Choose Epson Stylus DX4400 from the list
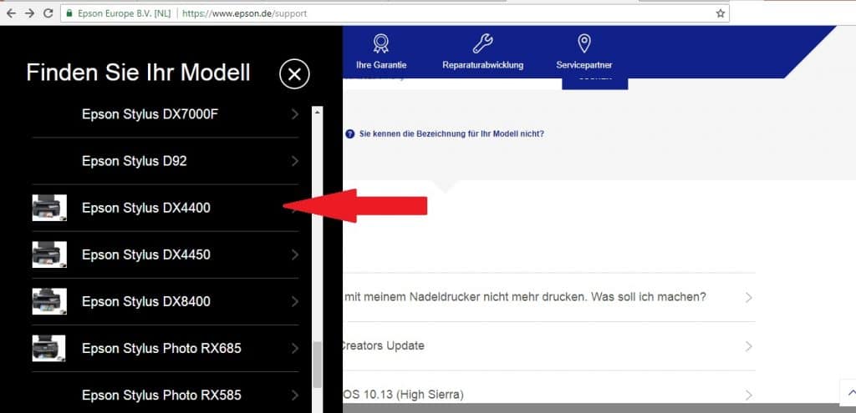Image resolution: width=856 pixels, height=413 pixels. tap(166, 208)
